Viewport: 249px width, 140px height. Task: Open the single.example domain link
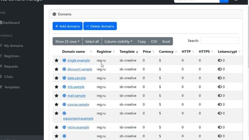(x=79, y=61)
